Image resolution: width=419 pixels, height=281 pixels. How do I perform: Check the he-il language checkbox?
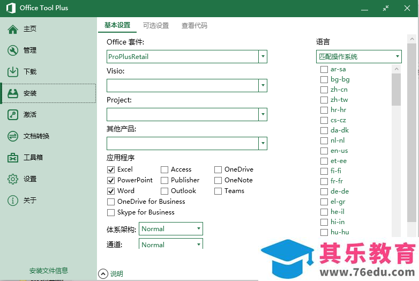pyautogui.click(x=324, y=212)
